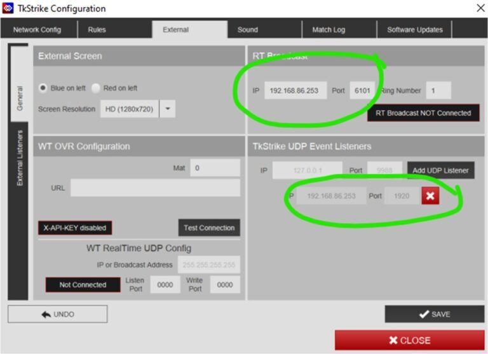Select the External Listeners vertical tab
Viewport: 488px width, 354px height.
click(20, 159)
